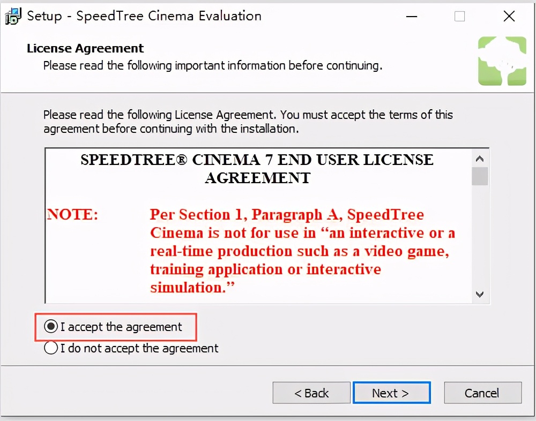The height and width of the screenshot is (421, 536).
Task: Click the scrollbar down arrow
Action: click(x=480, y=294)
